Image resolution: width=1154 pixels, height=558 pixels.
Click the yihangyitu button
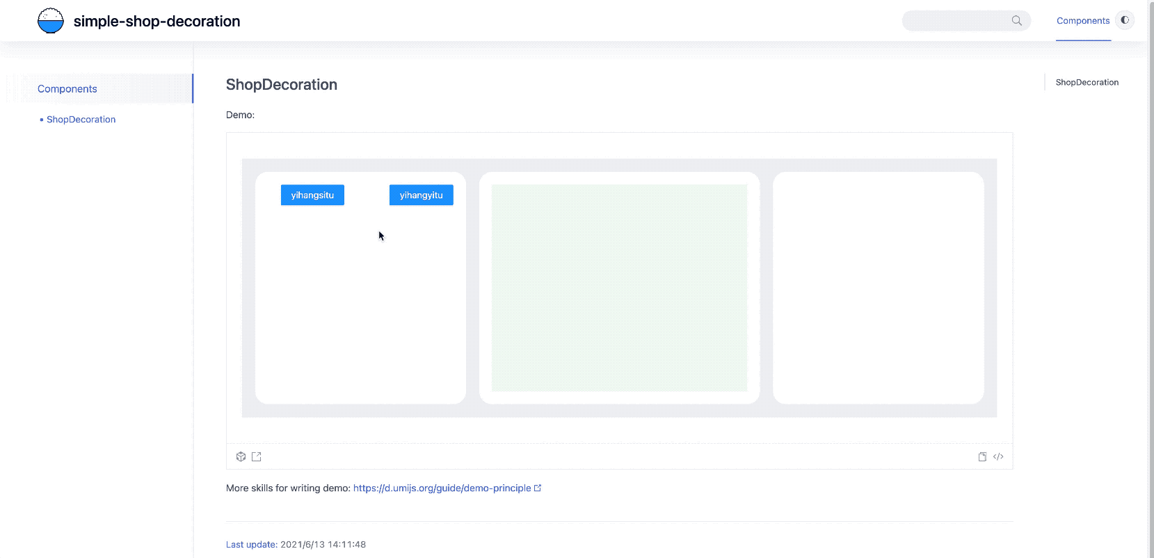coord(421,195)
